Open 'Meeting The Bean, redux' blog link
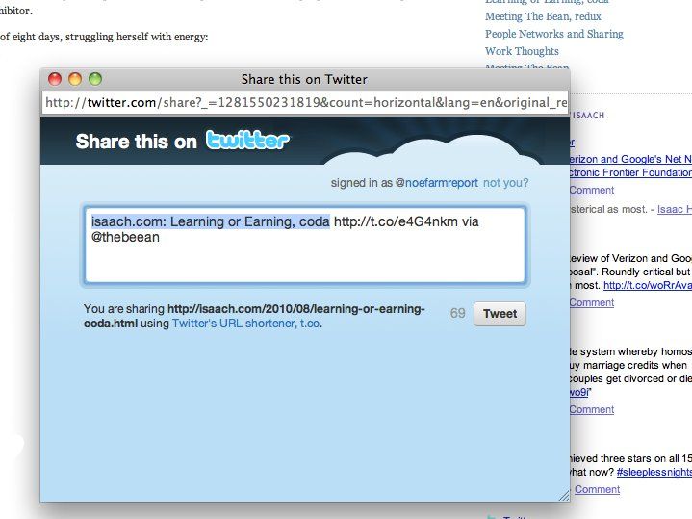Screen dimensions: 692x519 click(x=543, y=16)
